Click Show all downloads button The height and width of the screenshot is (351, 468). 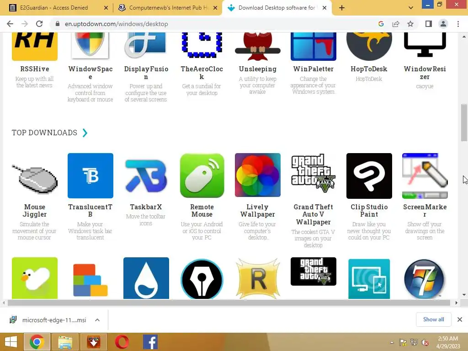click(x=433, y=319)
